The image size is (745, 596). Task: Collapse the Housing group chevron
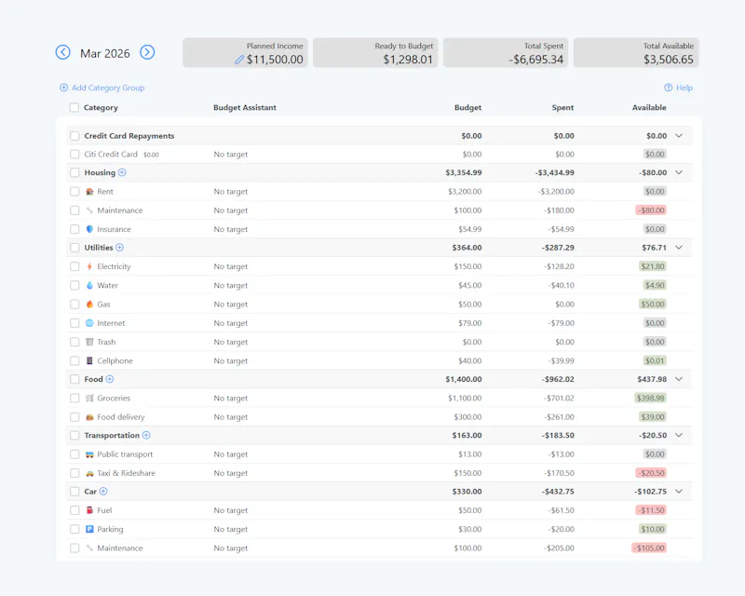tap(679, 172)
